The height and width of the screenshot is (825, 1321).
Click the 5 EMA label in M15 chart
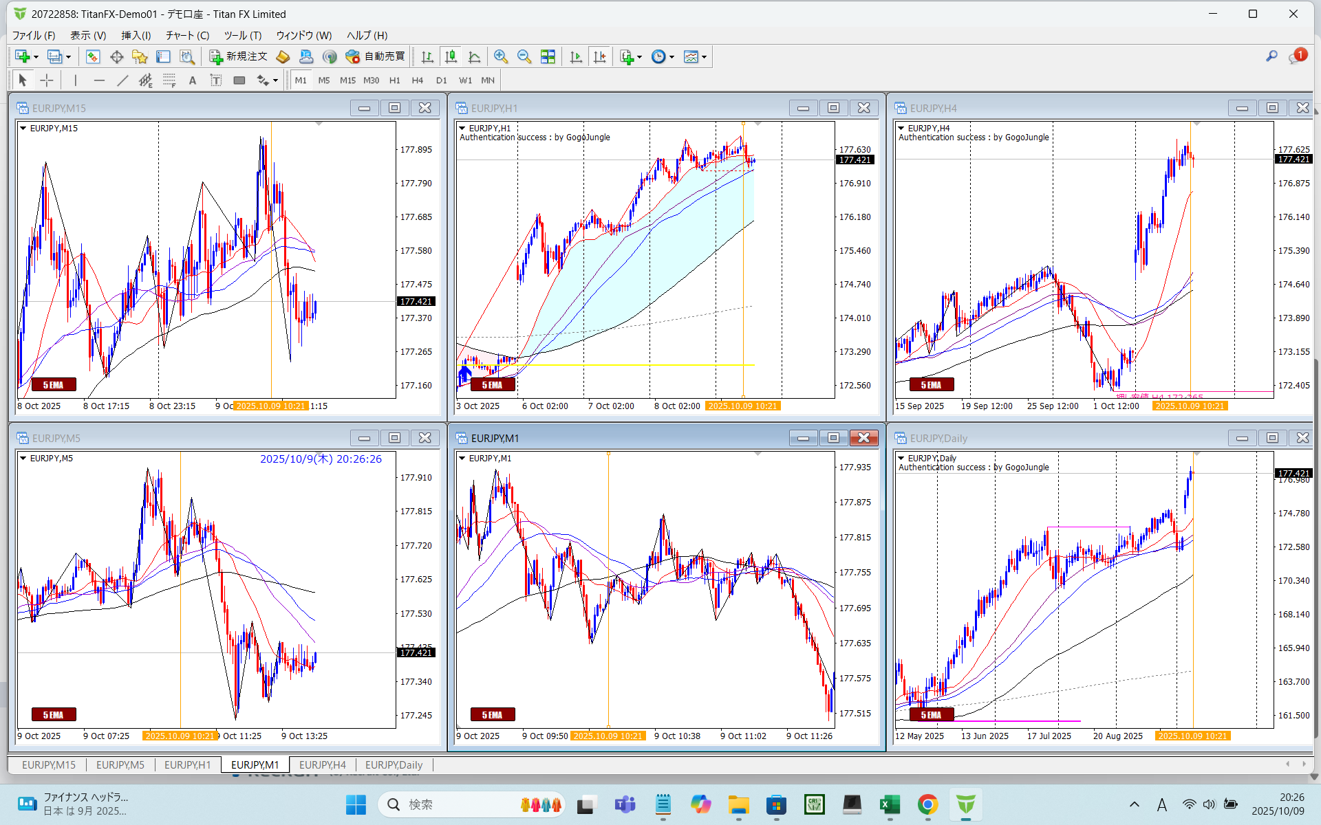click(53, 385)
